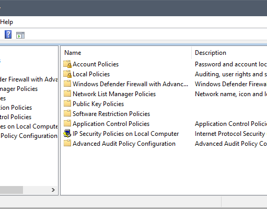Click the tree pane horizontal scrollbar thumb
This screenshot has width=267, height=209.
point(11,190)
